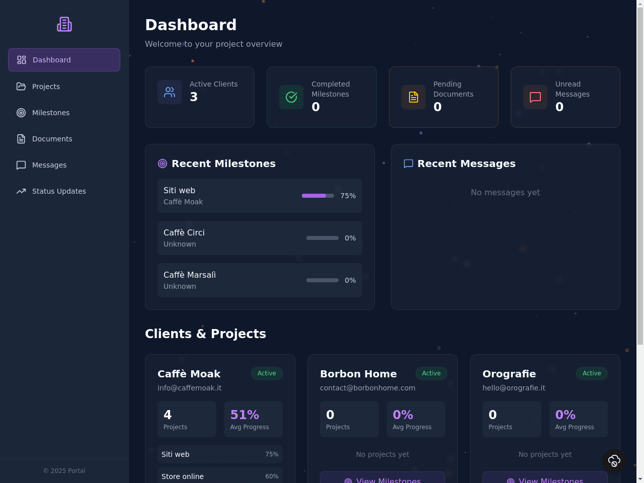View Milestones for Orografie
The width and height of the screenshot is (644, 483).
[x=545, y=478]
